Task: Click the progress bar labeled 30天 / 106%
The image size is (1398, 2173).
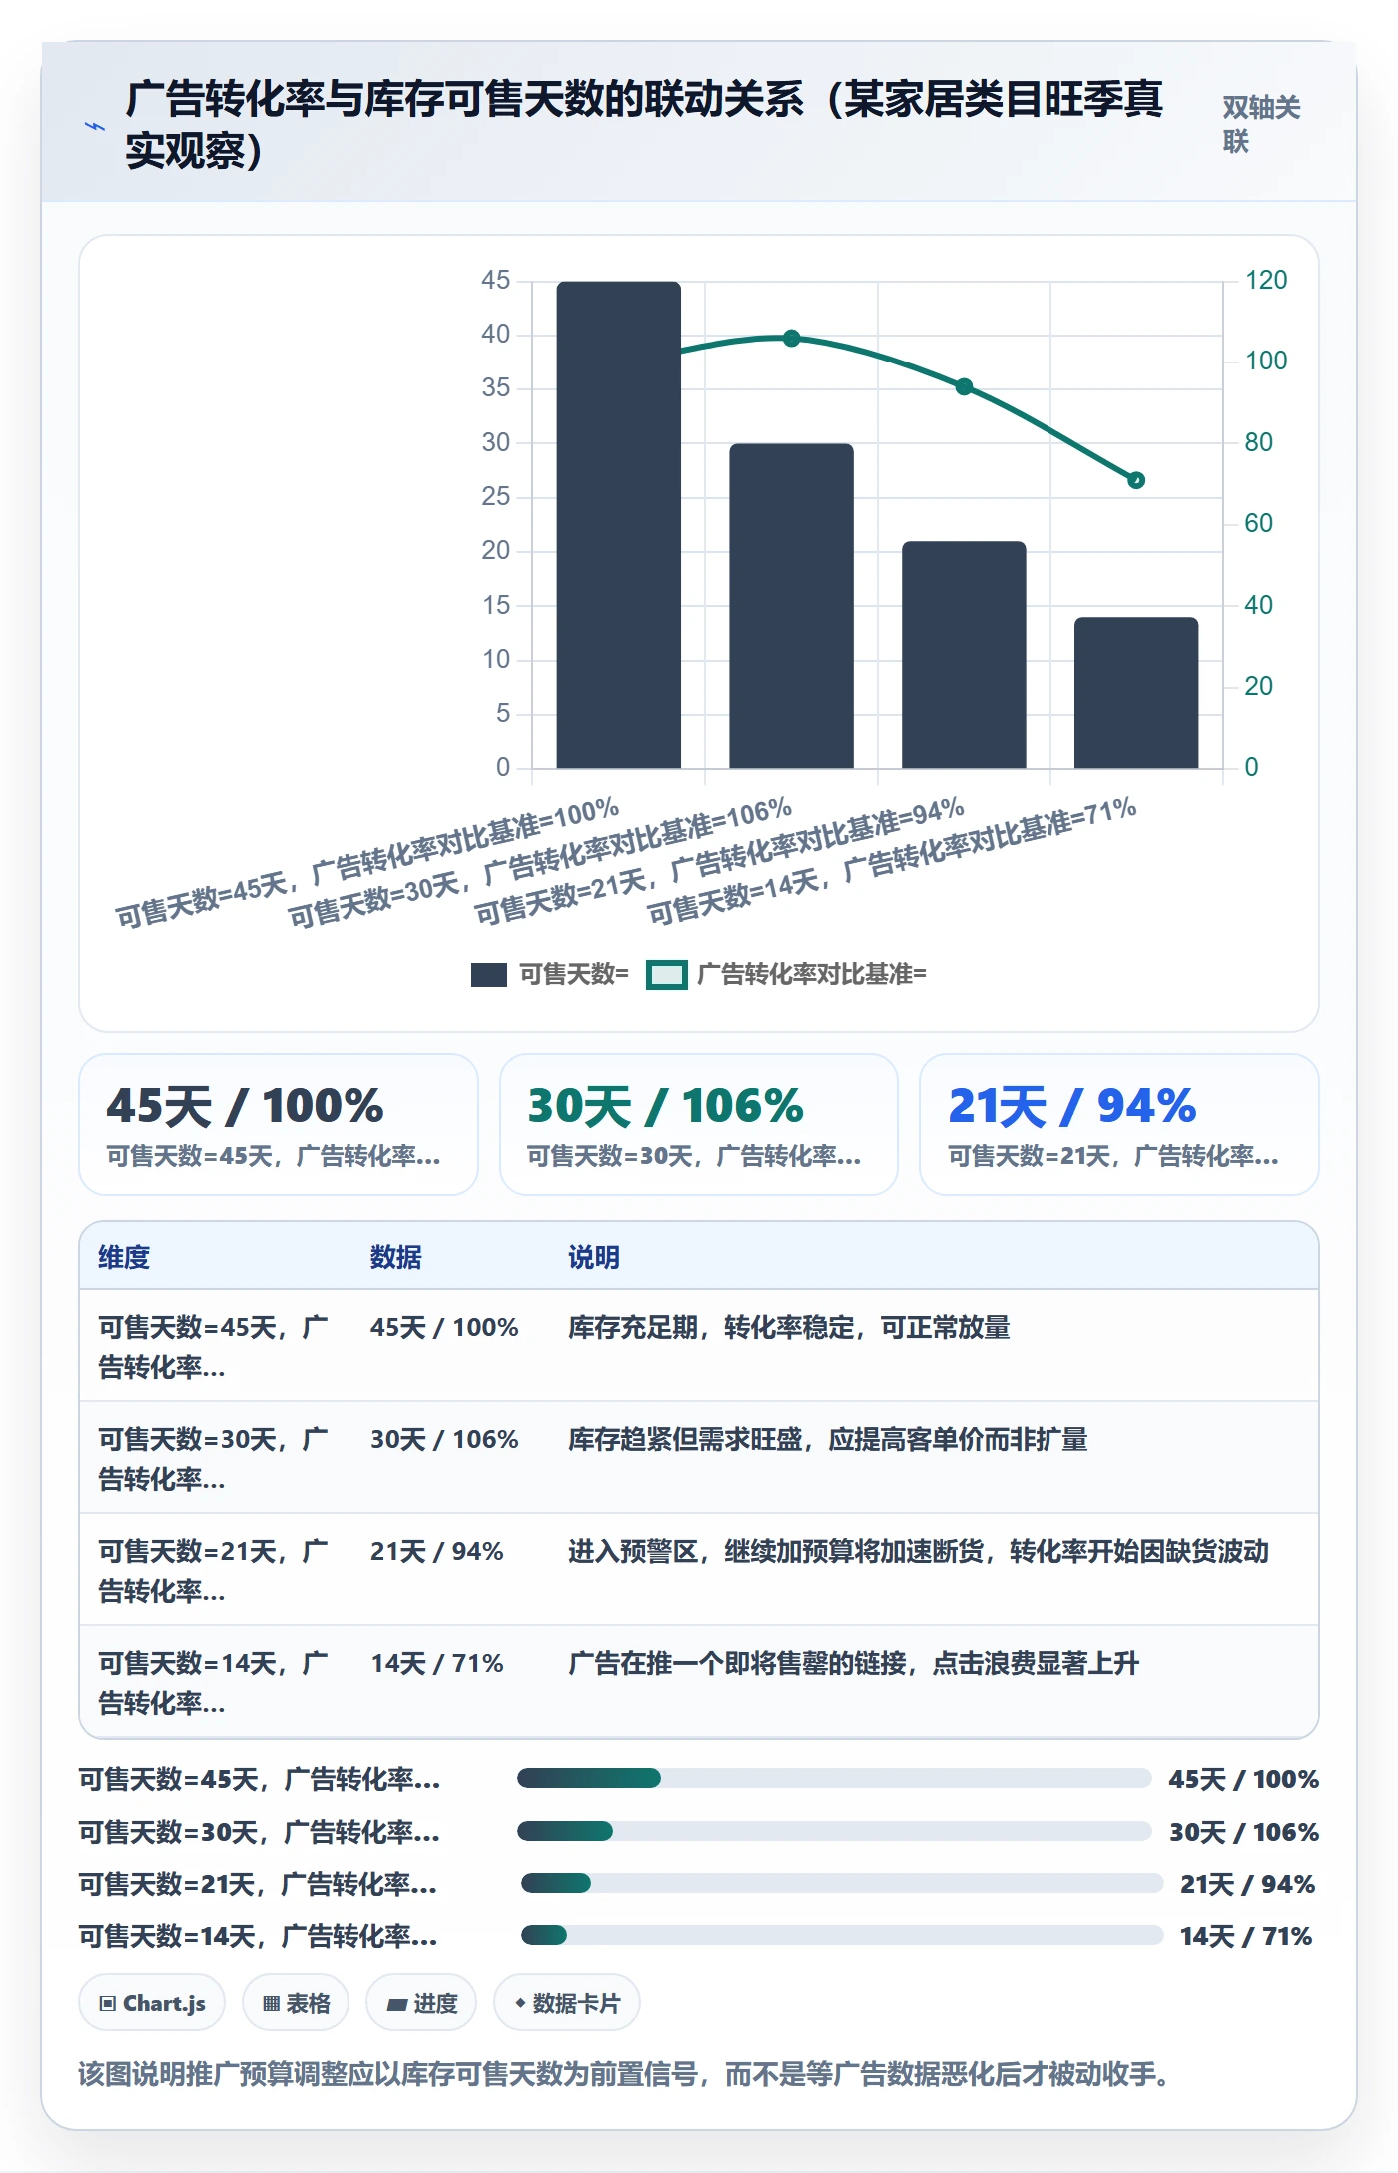Action: pyautogui.click(x=835, y=1831)
